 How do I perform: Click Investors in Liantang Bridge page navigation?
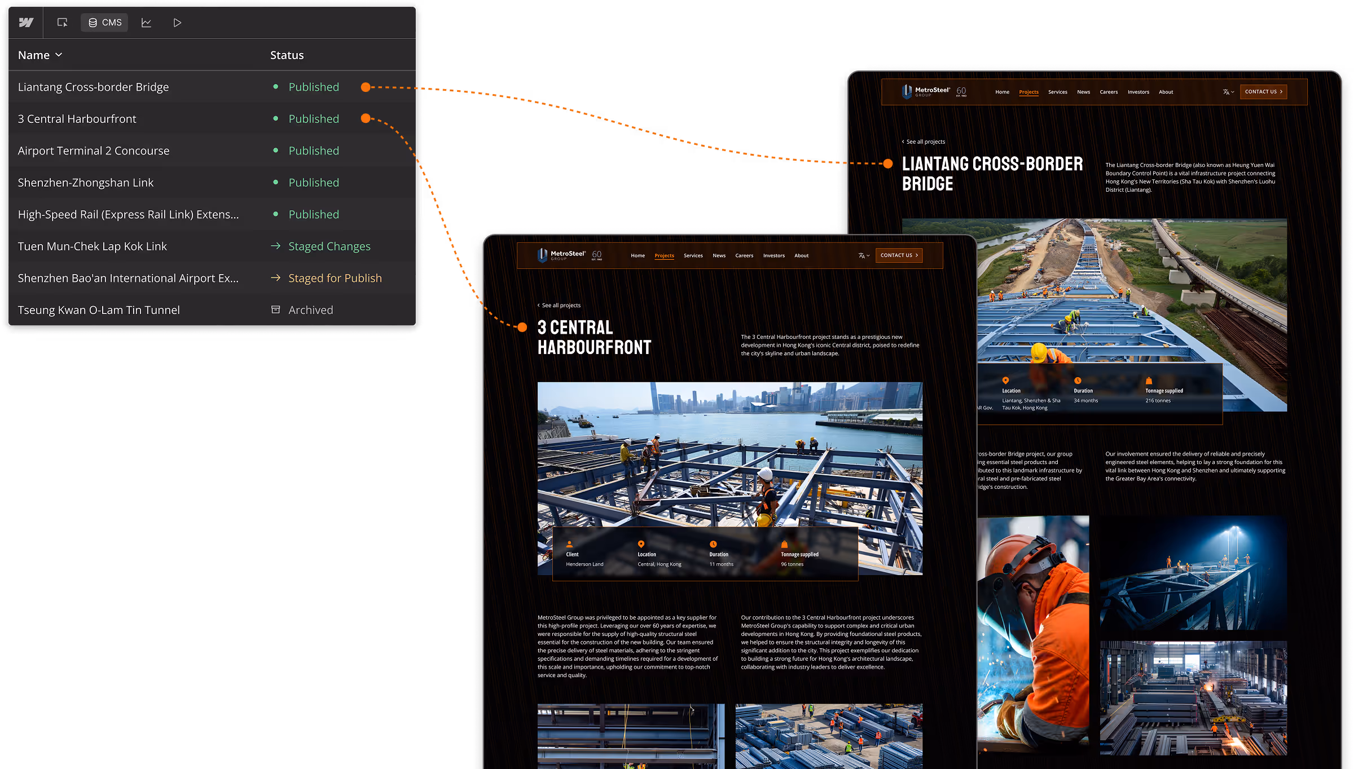click(x=1138, y=92)
